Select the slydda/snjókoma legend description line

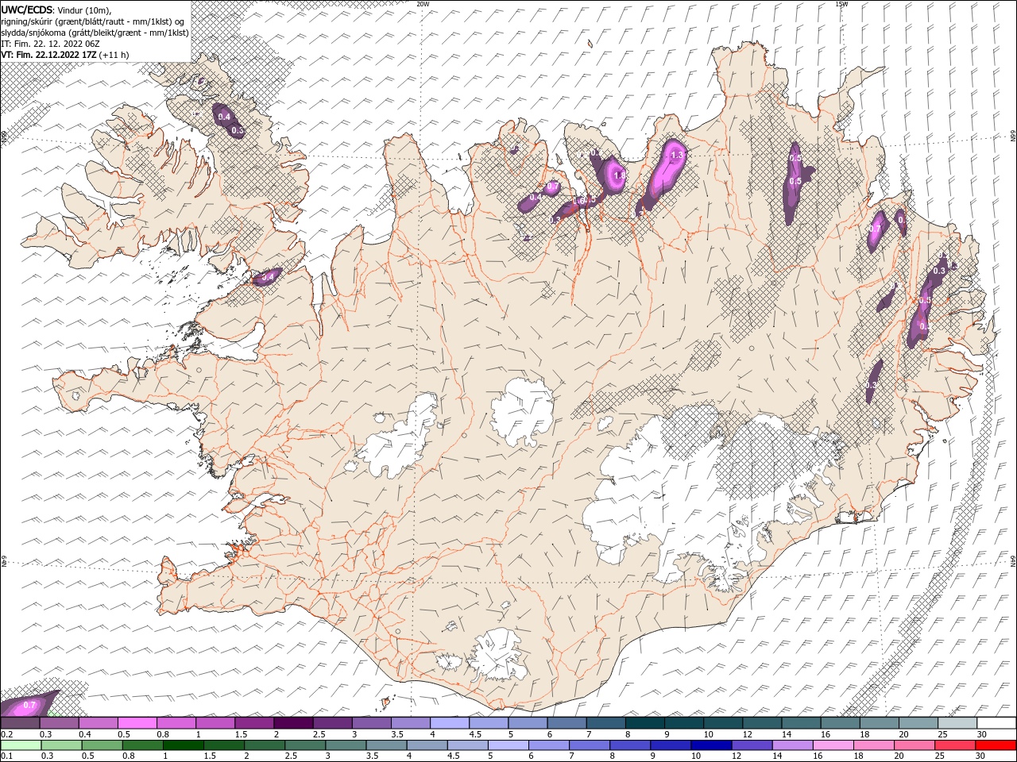point(95,33)
